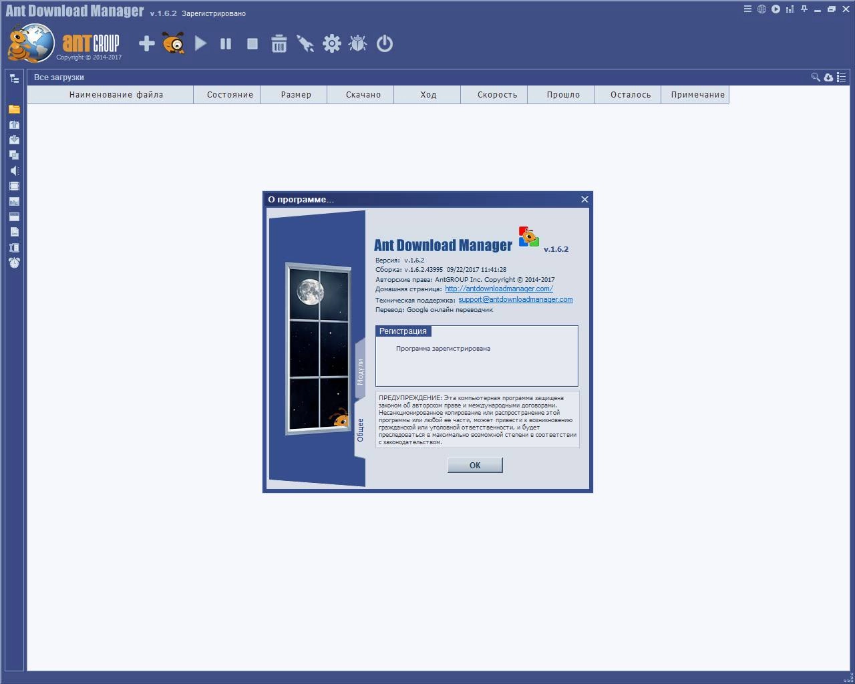Select the landscape picture images sidebar category
This screenshot has width=855, height=684.
point(14,201)
